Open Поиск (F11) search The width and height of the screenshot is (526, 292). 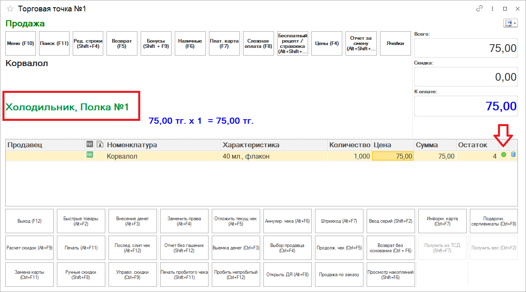[54, 43]
